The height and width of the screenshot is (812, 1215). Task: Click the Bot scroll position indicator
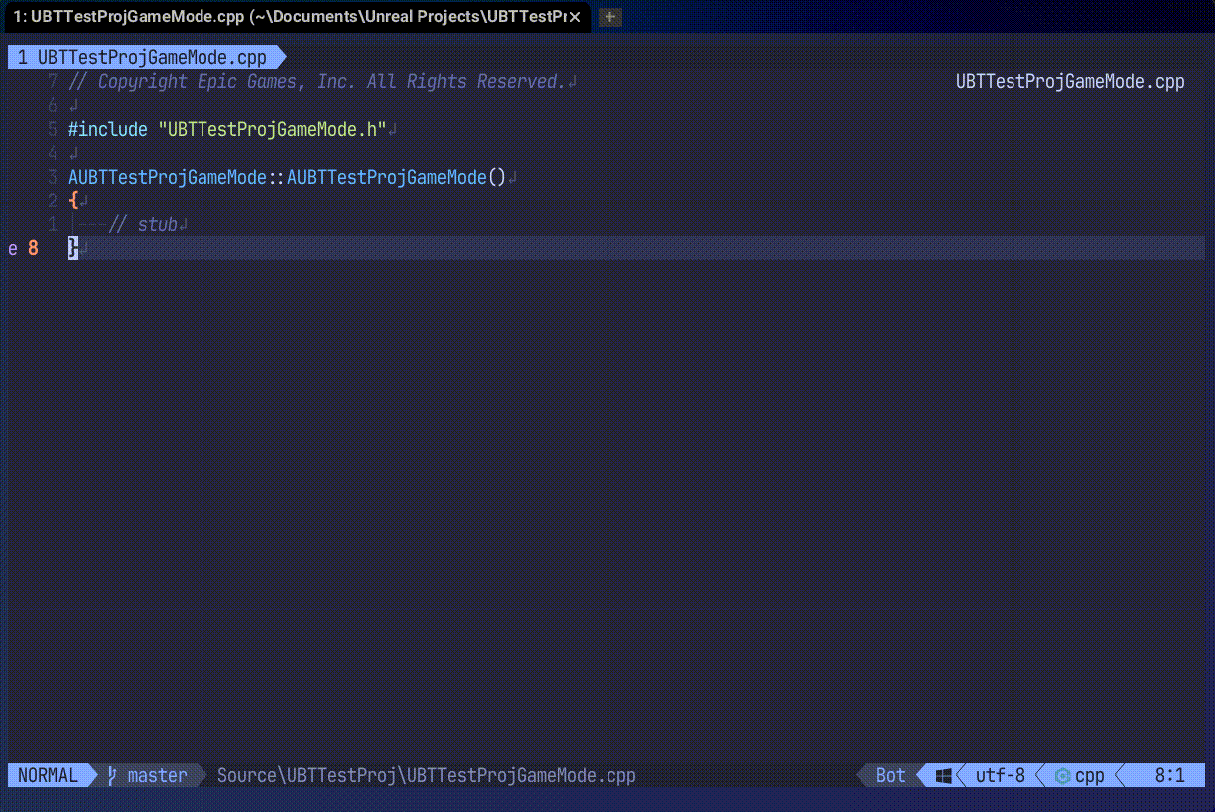890,775
